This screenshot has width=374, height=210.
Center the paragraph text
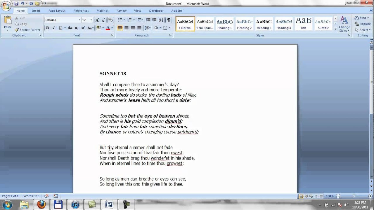pyautogui.click(x=127, y=28)
